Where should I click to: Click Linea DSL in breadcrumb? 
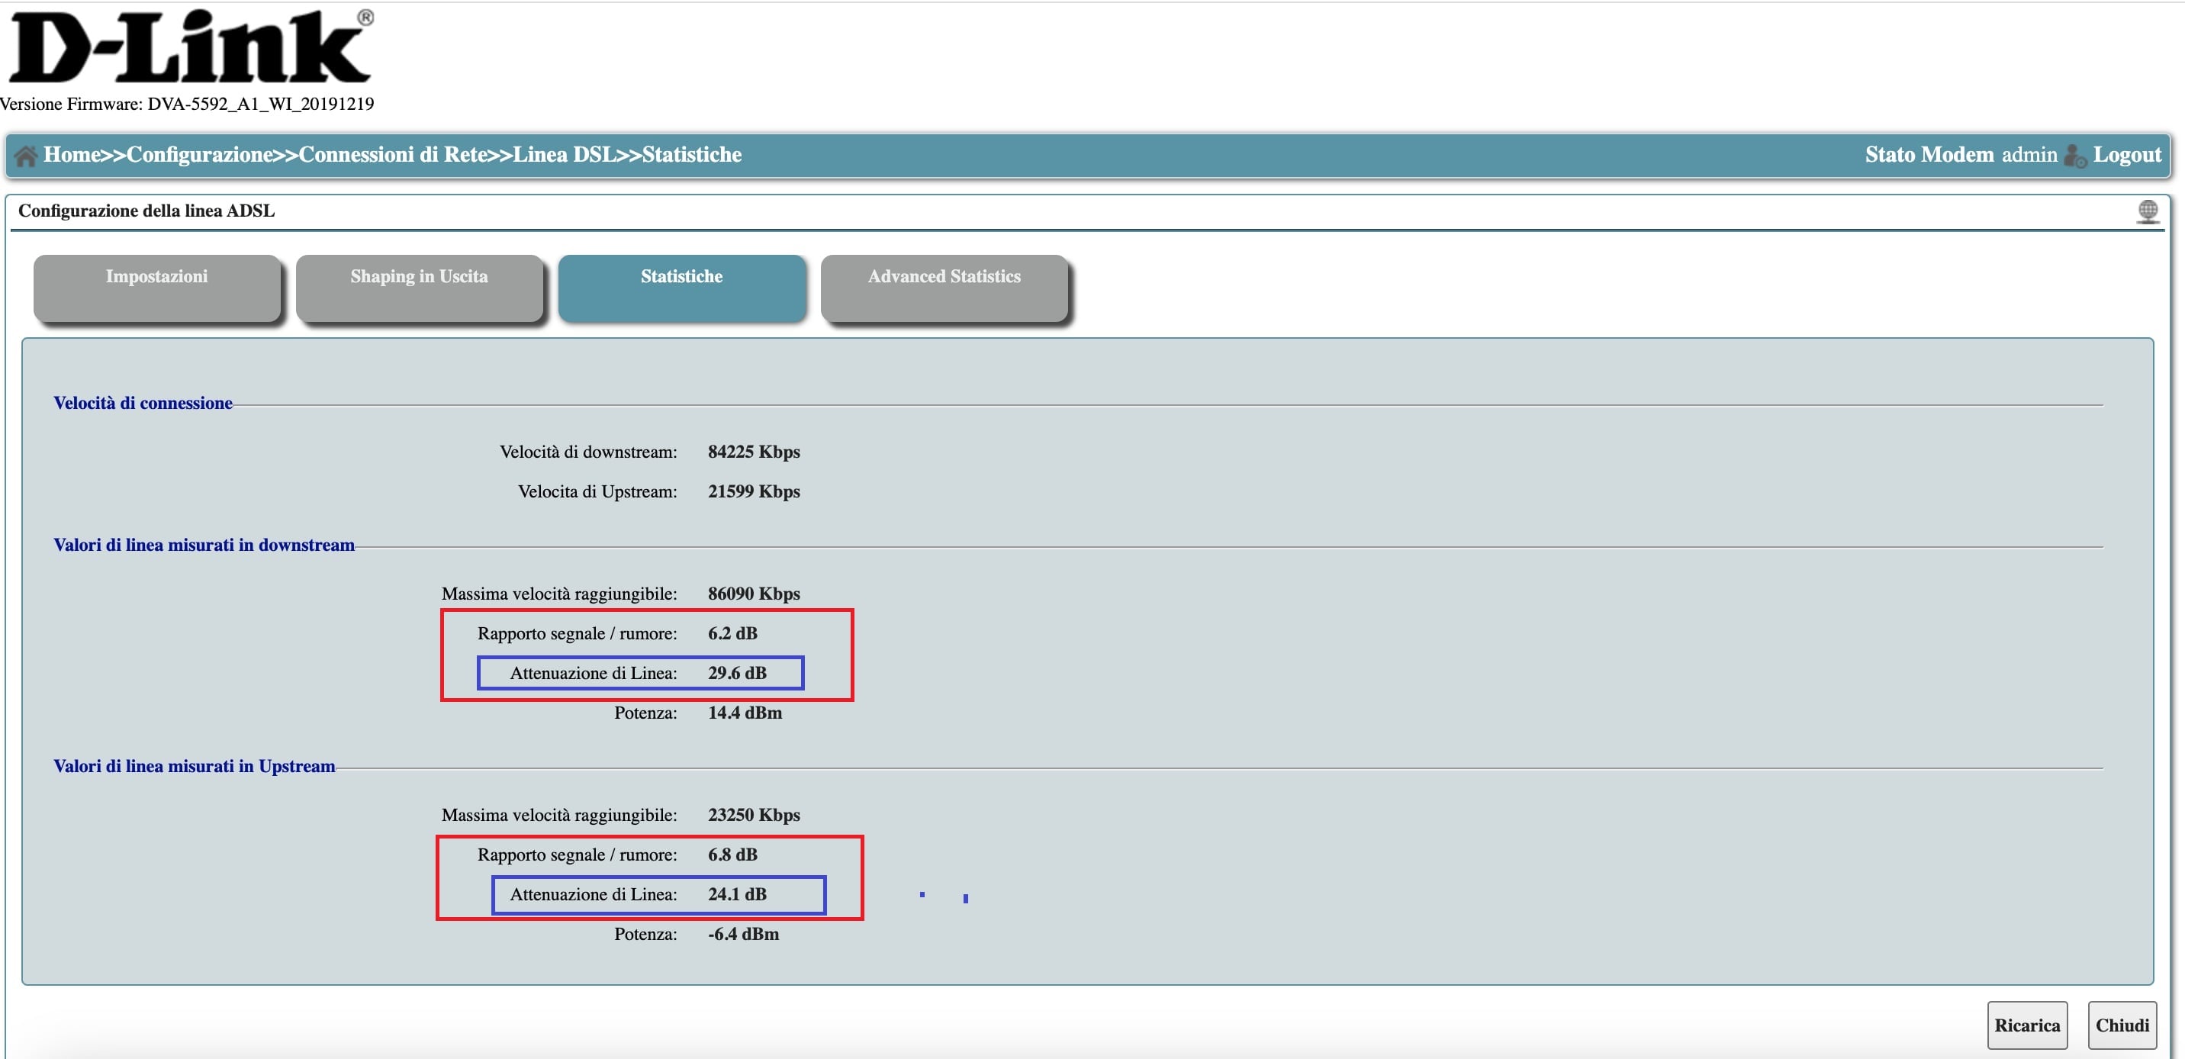point(564,154)
